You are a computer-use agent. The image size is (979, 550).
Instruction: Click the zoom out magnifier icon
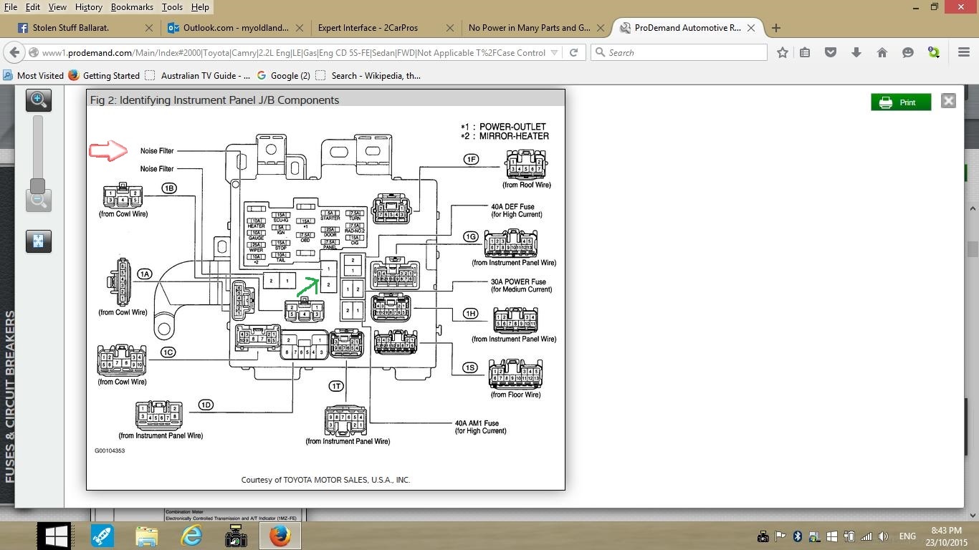click(39, 201)
